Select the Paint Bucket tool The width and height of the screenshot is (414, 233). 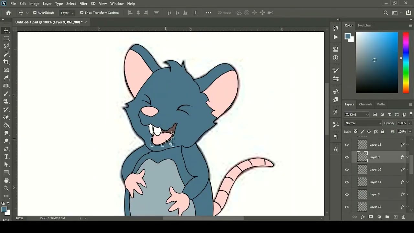pos(6,125)
